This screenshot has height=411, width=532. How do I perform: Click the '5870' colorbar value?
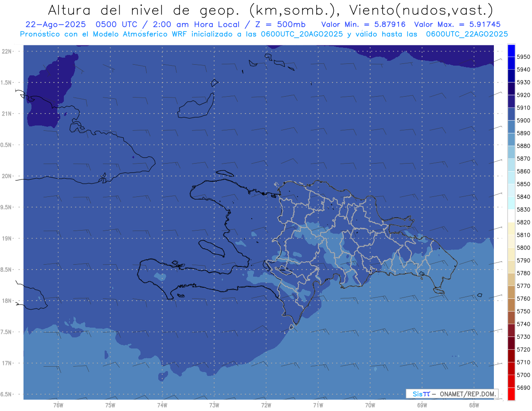523,158
